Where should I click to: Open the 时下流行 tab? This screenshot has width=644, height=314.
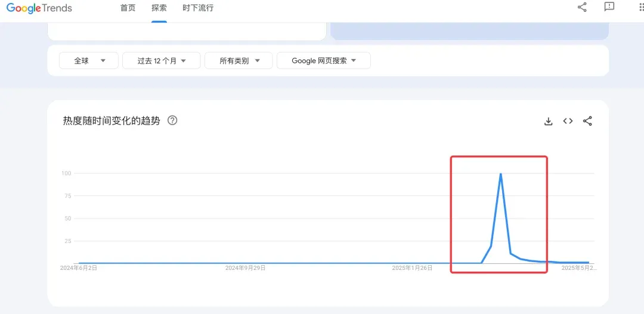(198, 8)
